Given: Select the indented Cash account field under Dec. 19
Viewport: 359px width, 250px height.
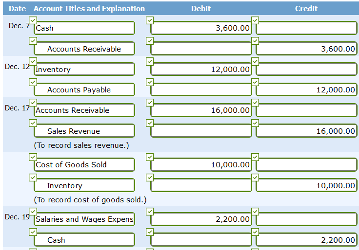Looking at the screenshot, I should [84, 240].
